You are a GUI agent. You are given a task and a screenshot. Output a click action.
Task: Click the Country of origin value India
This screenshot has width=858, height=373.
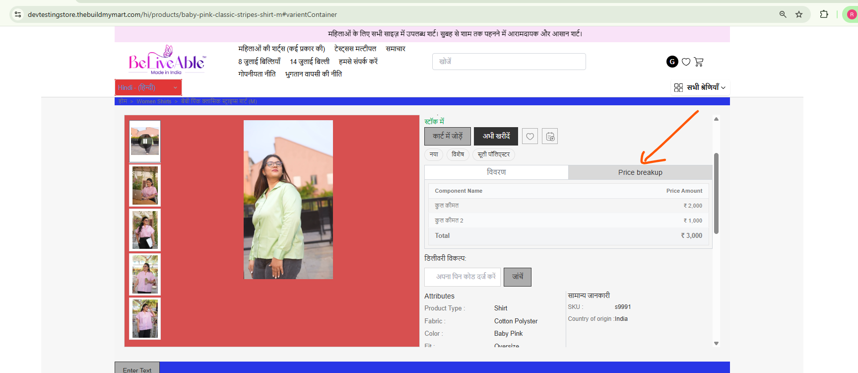(x=621, y=319)
